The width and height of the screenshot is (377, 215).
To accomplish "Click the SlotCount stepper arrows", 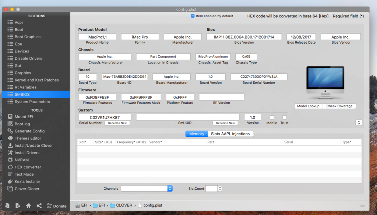I will [220, 189].
